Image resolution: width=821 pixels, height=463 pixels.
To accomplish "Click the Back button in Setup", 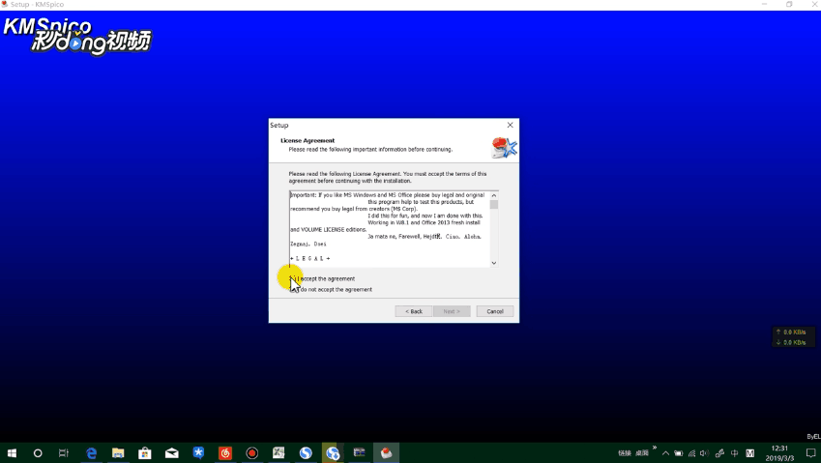I will [414, 311].
